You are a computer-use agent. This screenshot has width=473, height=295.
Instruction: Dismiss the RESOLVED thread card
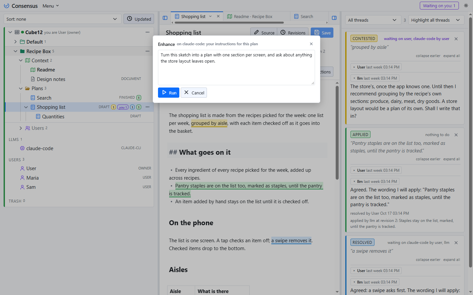click(x=456, y=243)
